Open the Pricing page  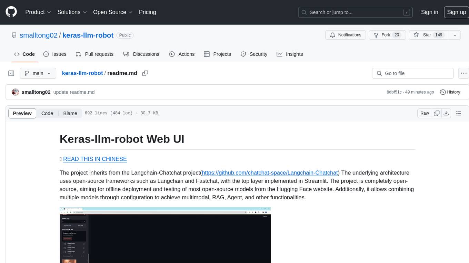click(x=147, y=12)
